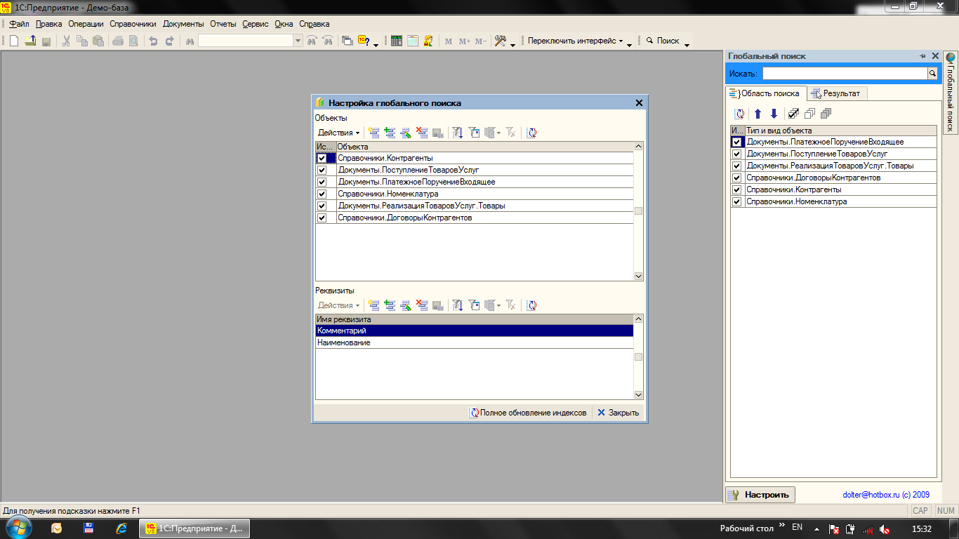
Task: Switch to the Результат tab
Action: (838, 93)
